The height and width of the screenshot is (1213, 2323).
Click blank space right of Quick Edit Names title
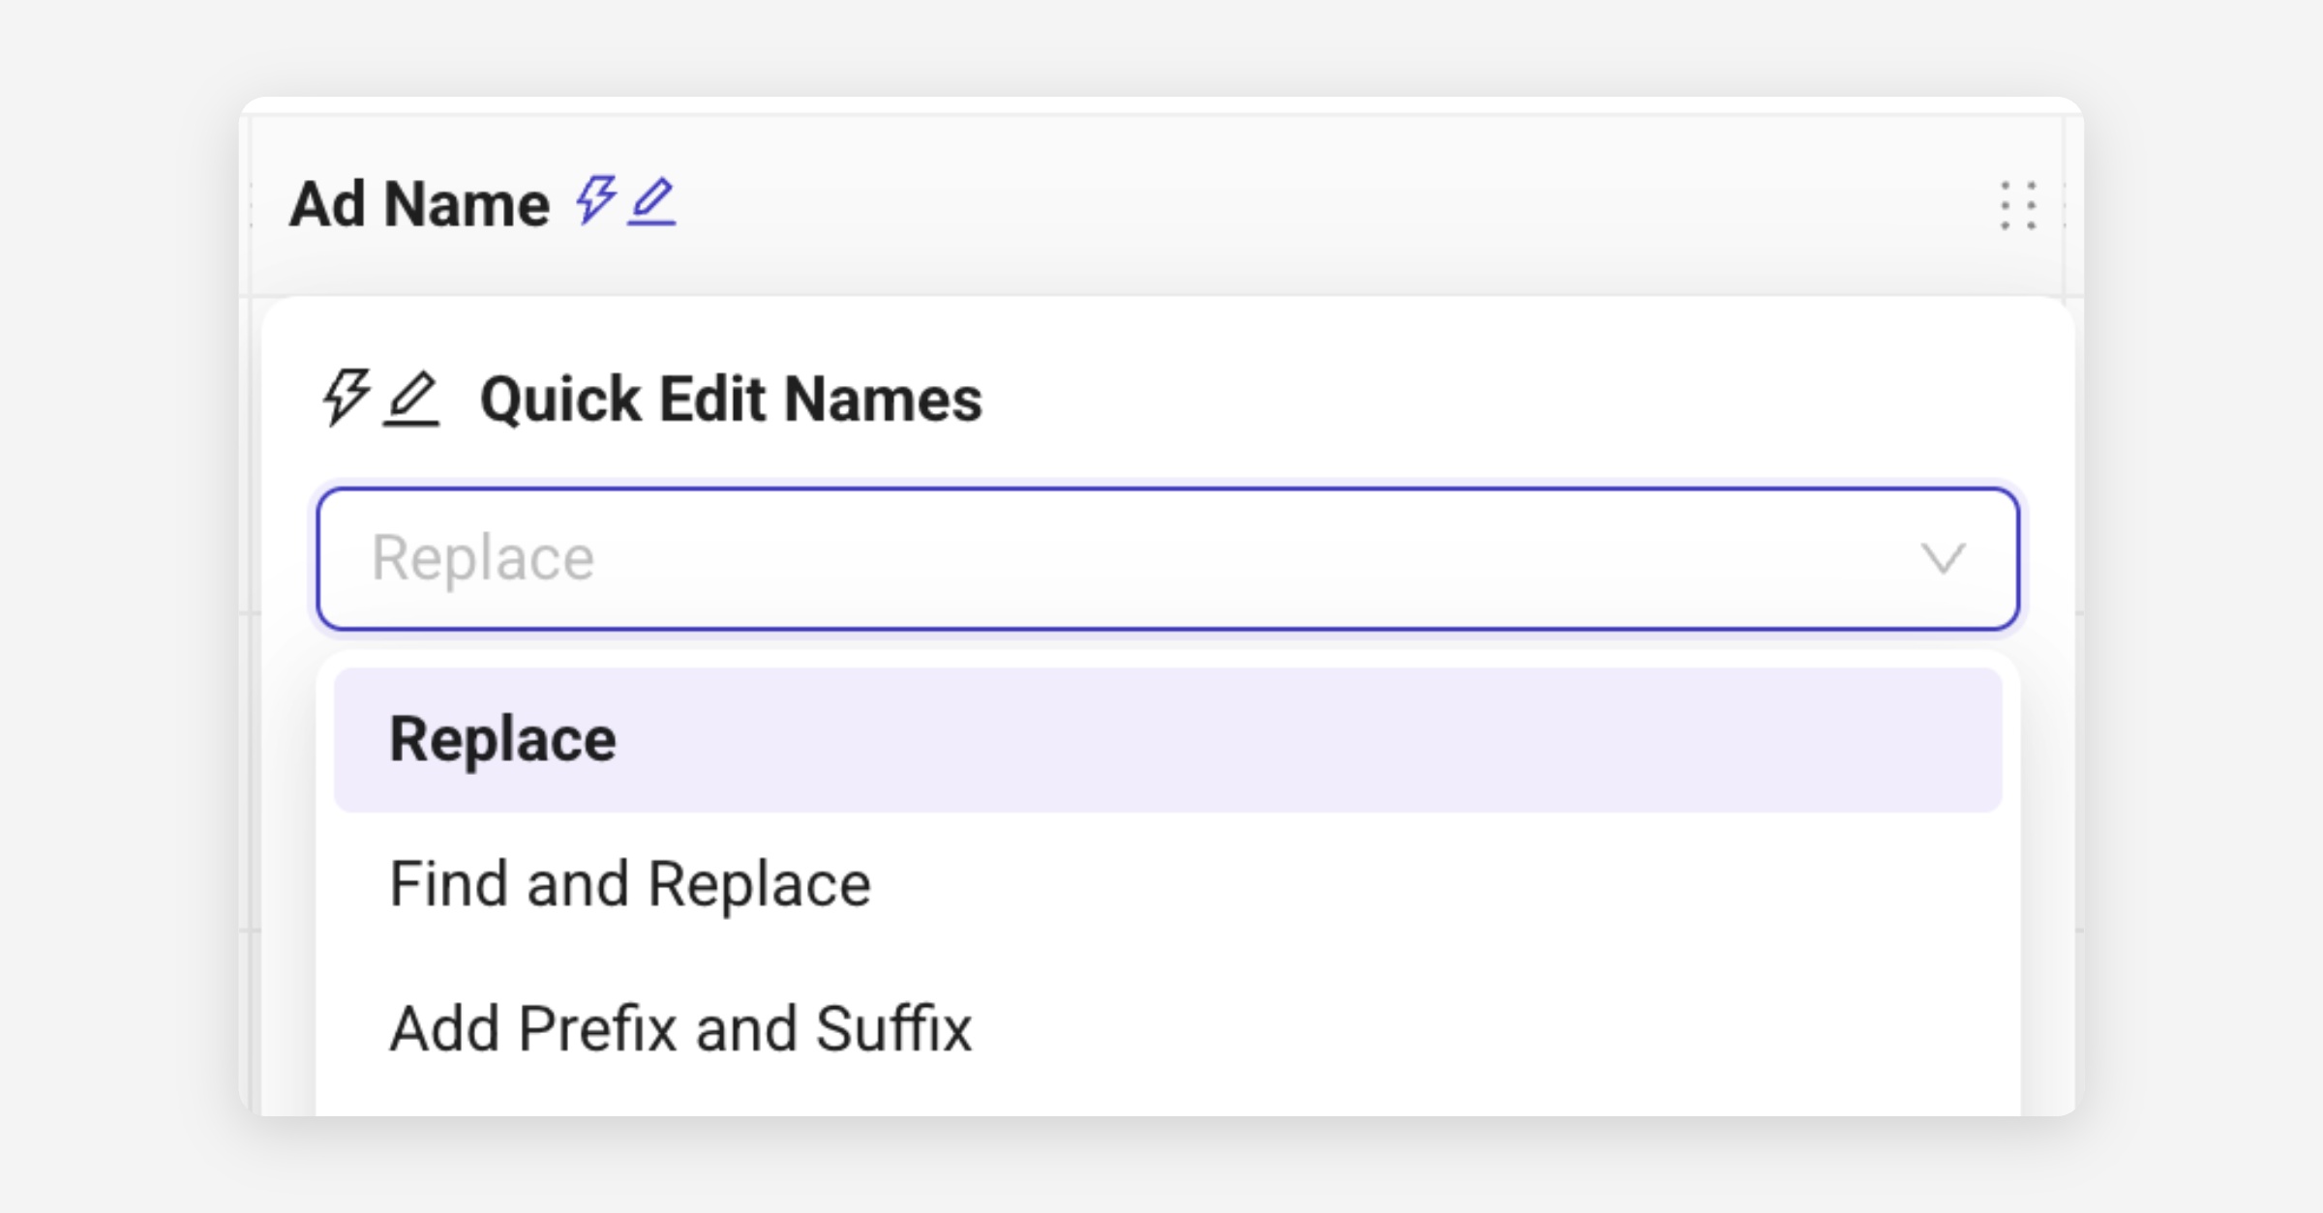pyautogui.click(x=1500, y=399)
